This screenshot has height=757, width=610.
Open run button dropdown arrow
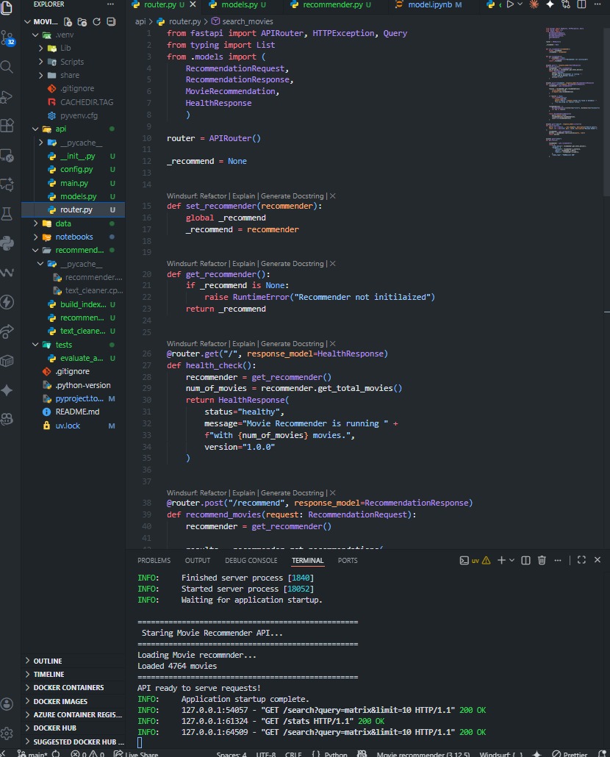point(520,4)
